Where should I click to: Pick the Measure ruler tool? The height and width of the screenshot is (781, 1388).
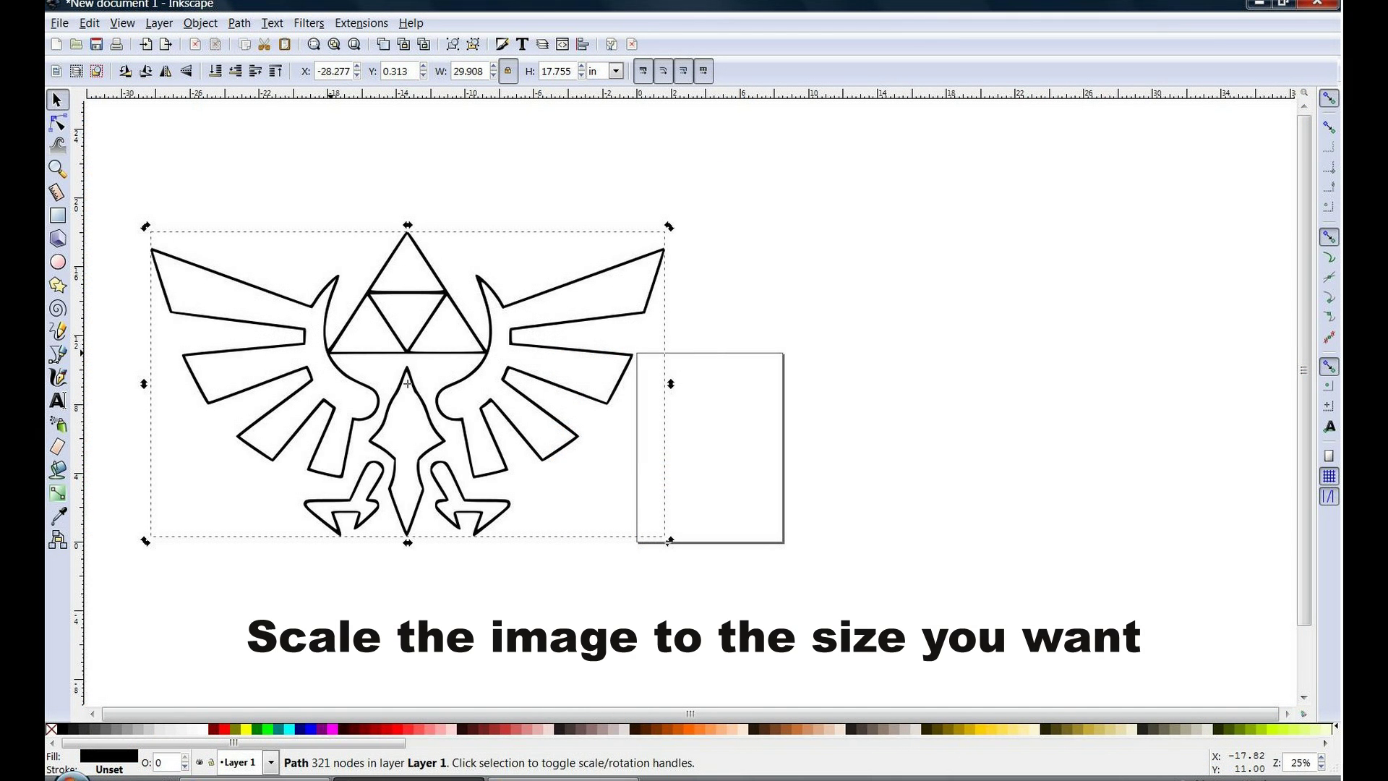pyautogui.click(x=57, y=192)
